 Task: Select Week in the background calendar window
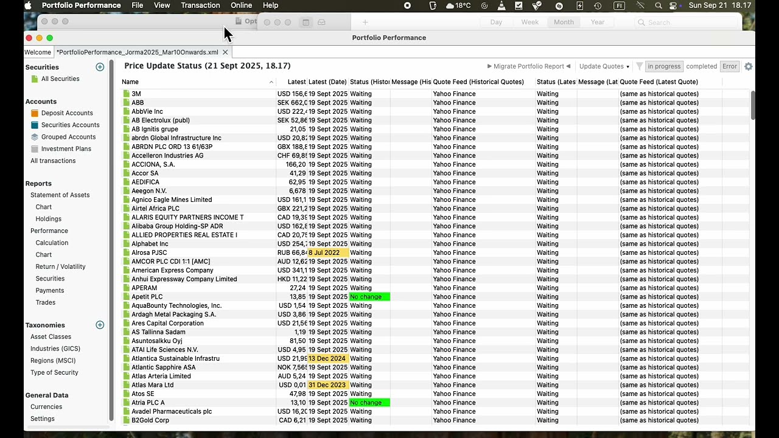pyautogui.click(x=529, y=22)
